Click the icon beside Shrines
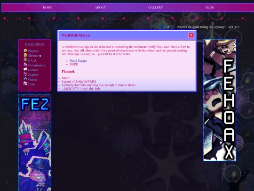Screen dimensions: 254x191 pos(25,55)
